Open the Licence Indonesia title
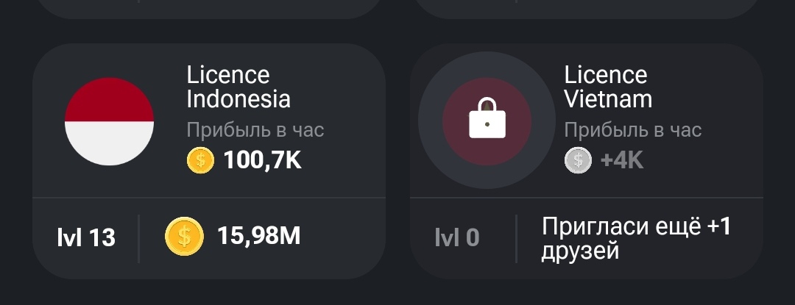This screenshot has height=305, width=795. coord(239,87)
